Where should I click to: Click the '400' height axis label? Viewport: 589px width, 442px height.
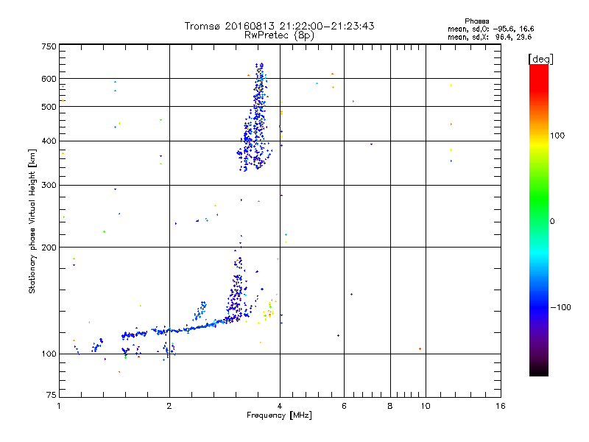[49, 141]
